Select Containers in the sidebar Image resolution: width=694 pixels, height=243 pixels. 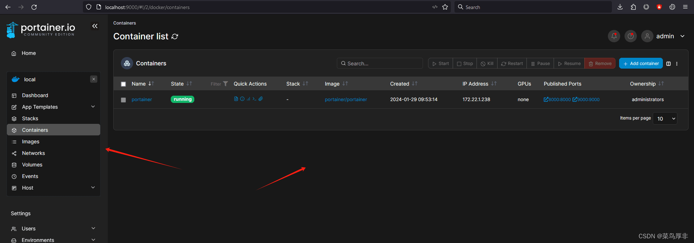click(54, 130)
